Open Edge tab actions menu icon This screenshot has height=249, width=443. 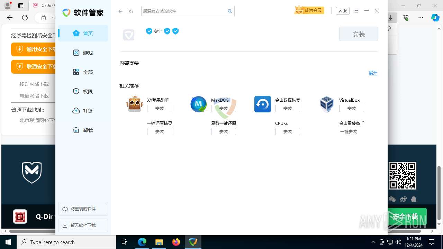pos(21,6)
